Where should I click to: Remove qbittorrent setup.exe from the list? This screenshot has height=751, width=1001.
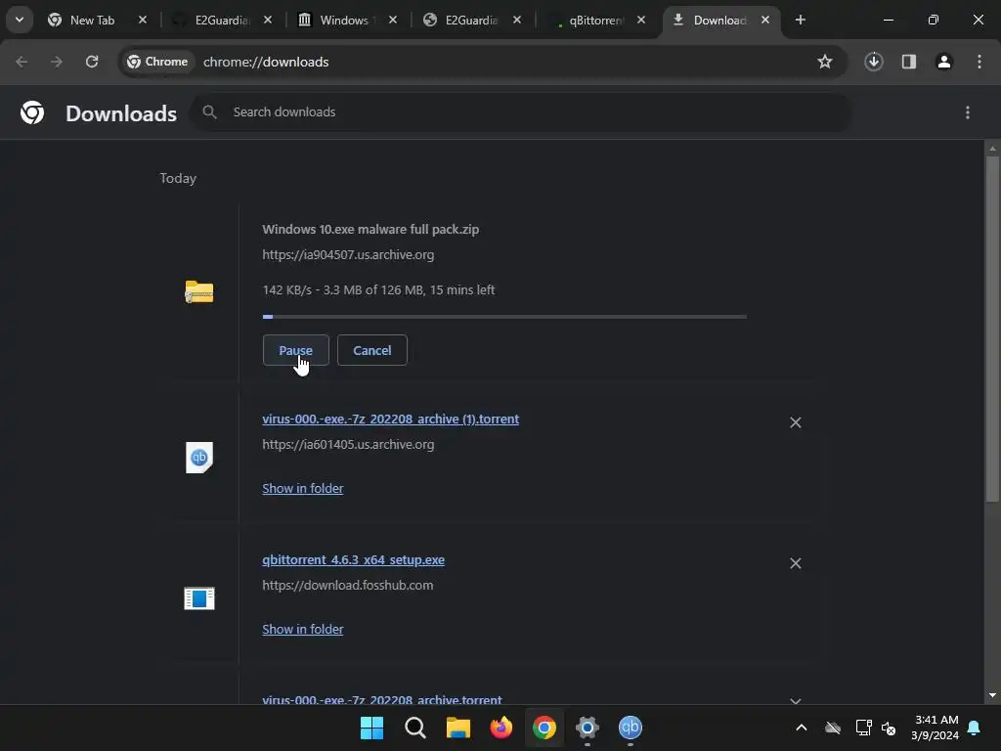point(796,563)
